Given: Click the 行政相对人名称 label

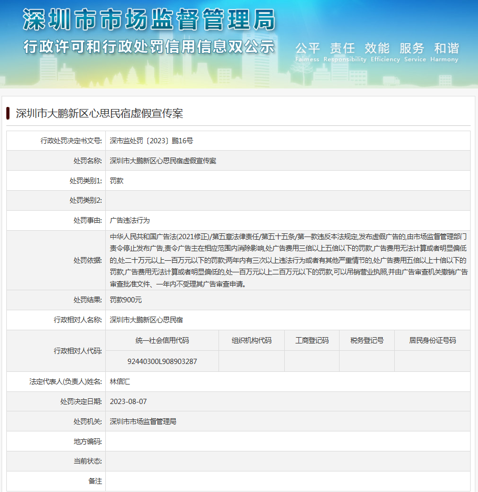Looking at the screenshot, I should 78,320.
